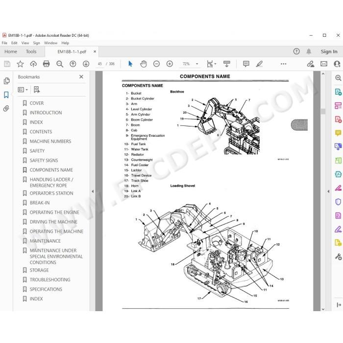This screenshot has width=343, height=343.
Task: Open the Add Comment tool
Action: [x=246, y=64]
